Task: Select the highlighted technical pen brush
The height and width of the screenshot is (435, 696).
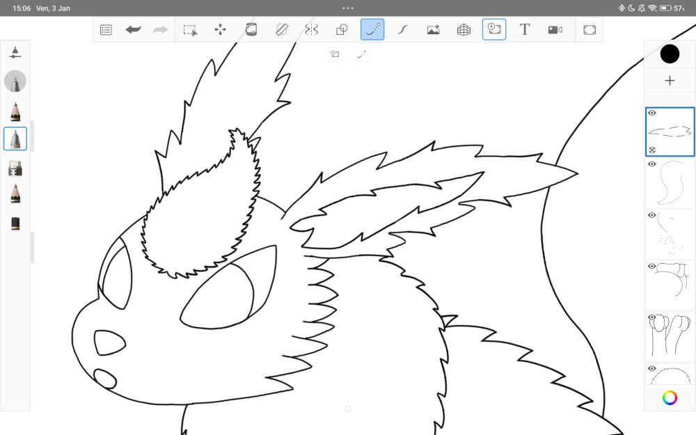Action: [15, 139]
